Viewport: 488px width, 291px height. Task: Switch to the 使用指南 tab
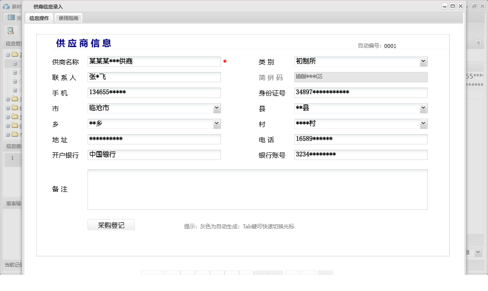[68, 18]
